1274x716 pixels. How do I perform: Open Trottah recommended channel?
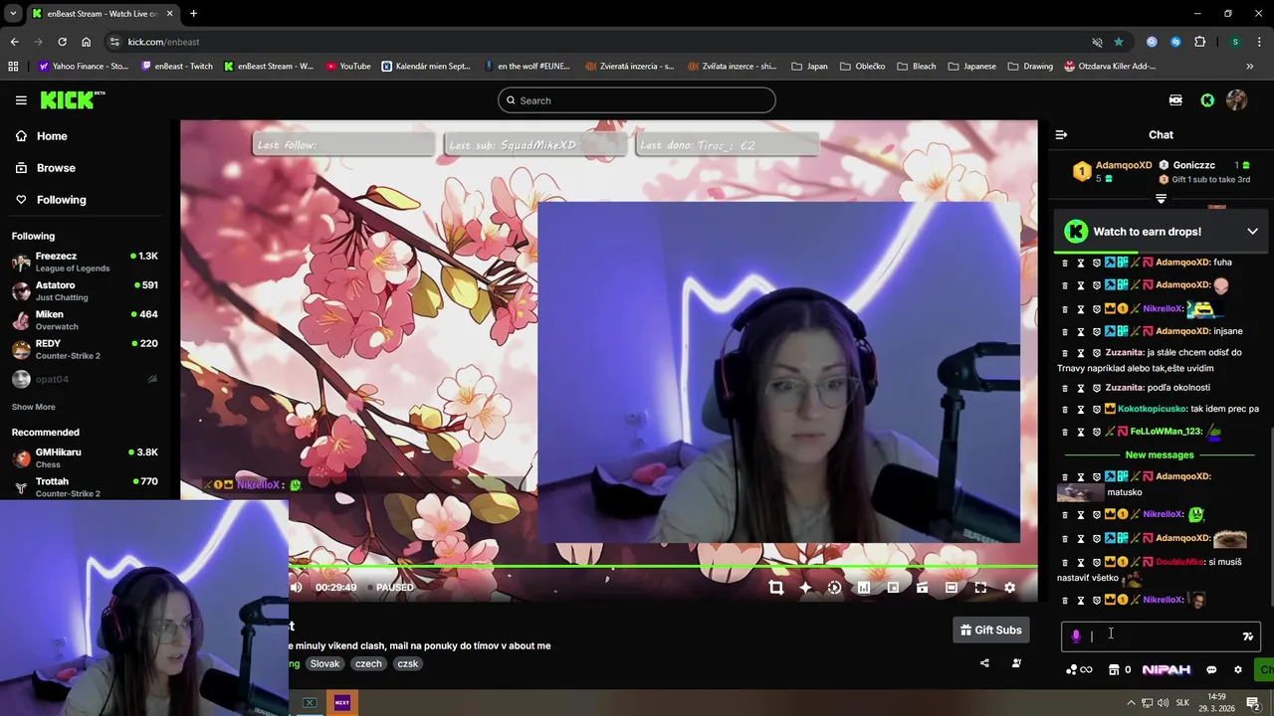85,486
